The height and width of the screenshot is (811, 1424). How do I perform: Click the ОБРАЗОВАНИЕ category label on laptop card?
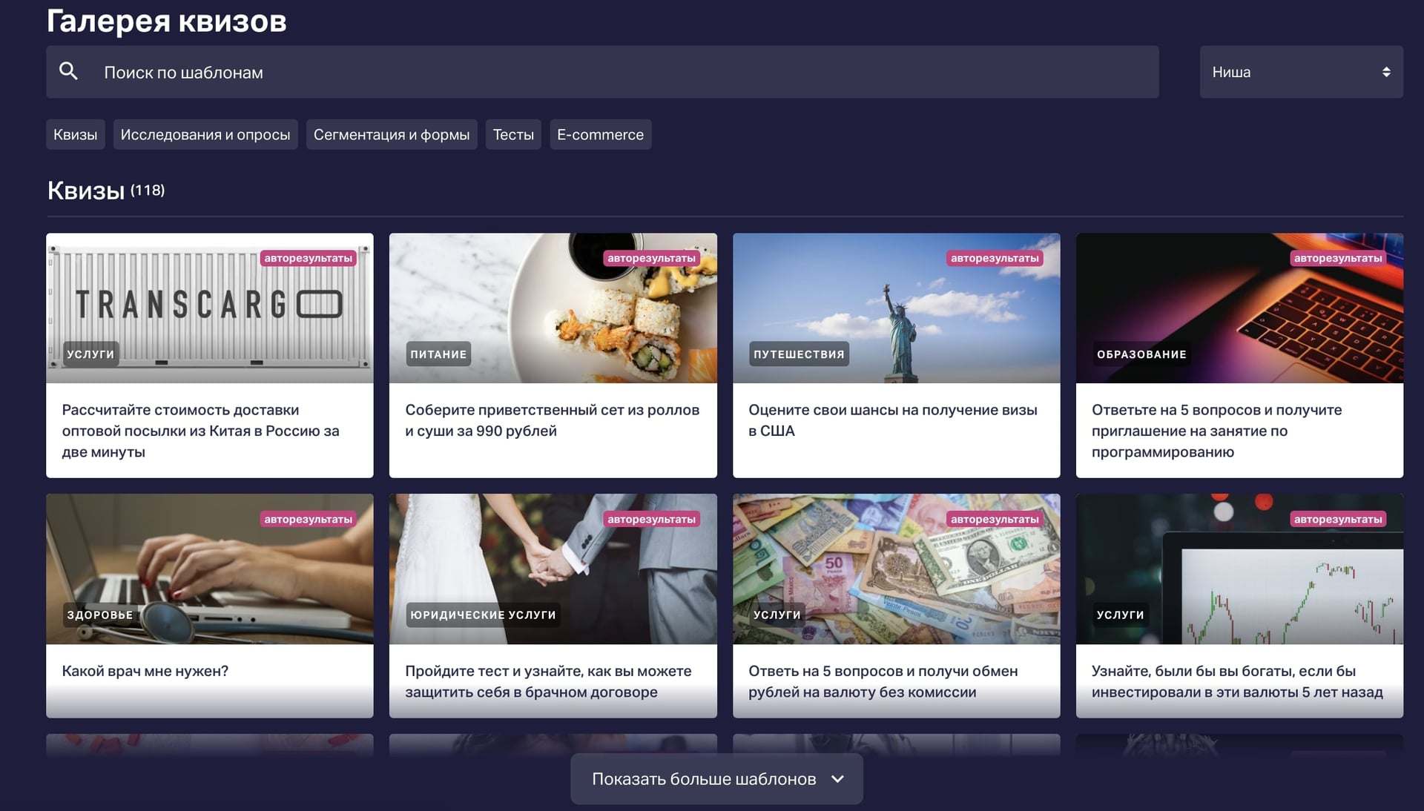click(1141, 354)
